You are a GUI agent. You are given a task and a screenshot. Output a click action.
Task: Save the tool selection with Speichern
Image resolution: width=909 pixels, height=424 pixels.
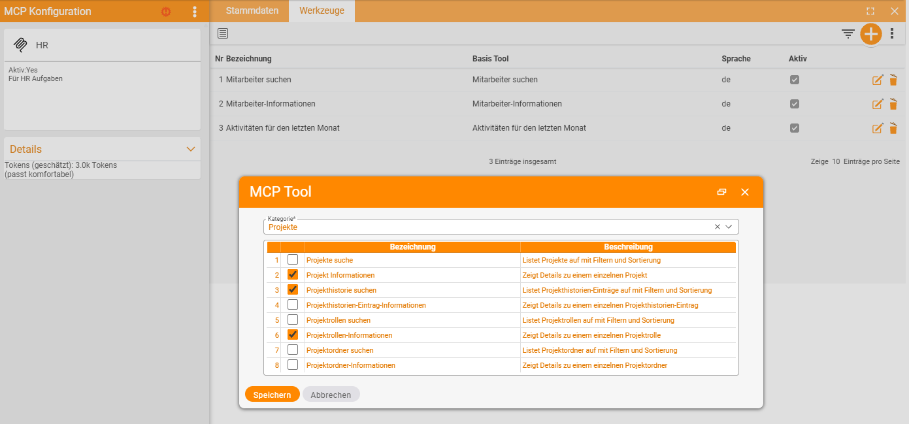273,395
